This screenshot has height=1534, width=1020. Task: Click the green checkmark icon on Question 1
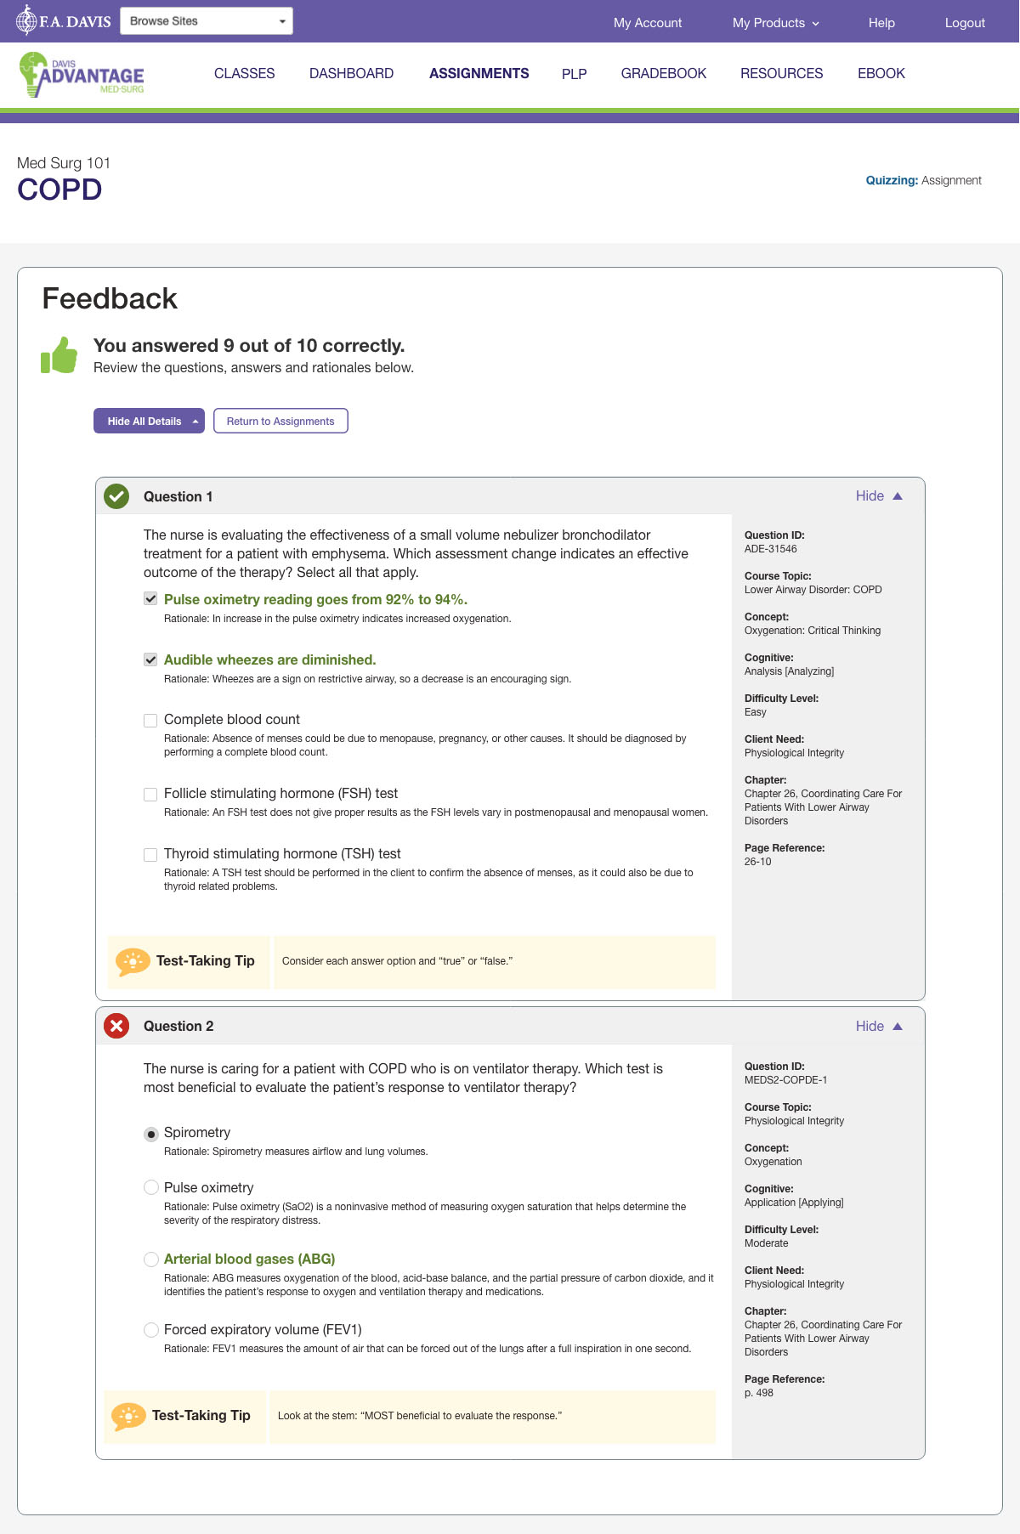point(116,495)
